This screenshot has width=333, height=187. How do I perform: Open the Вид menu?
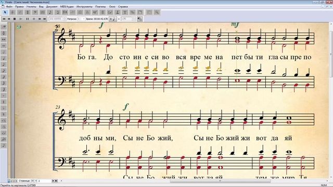[41, 7]
